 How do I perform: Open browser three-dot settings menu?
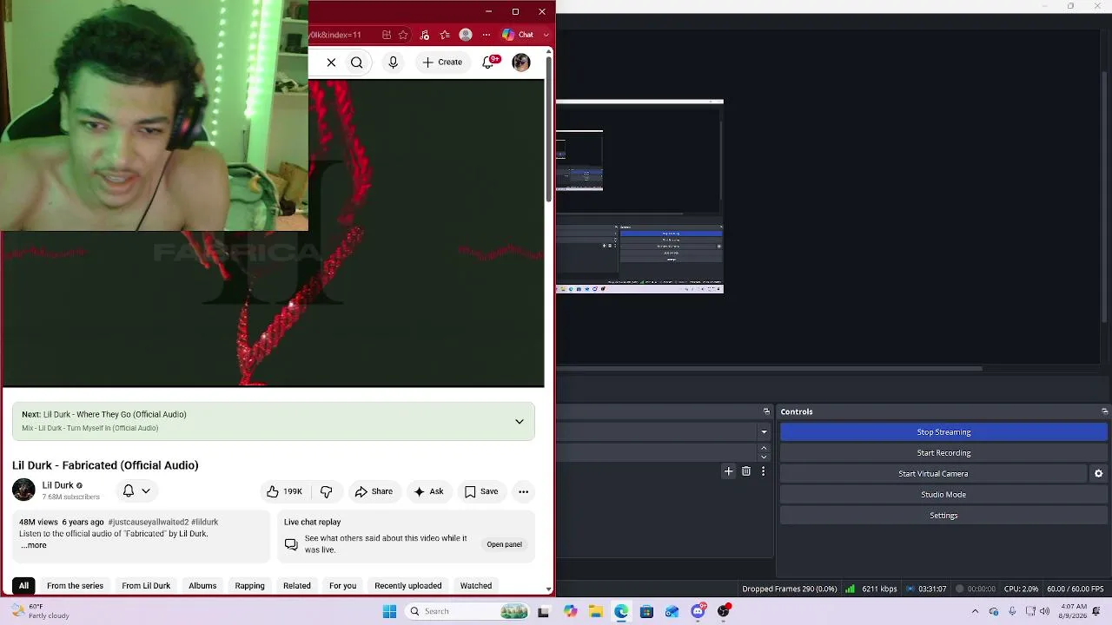coord(486,36)
